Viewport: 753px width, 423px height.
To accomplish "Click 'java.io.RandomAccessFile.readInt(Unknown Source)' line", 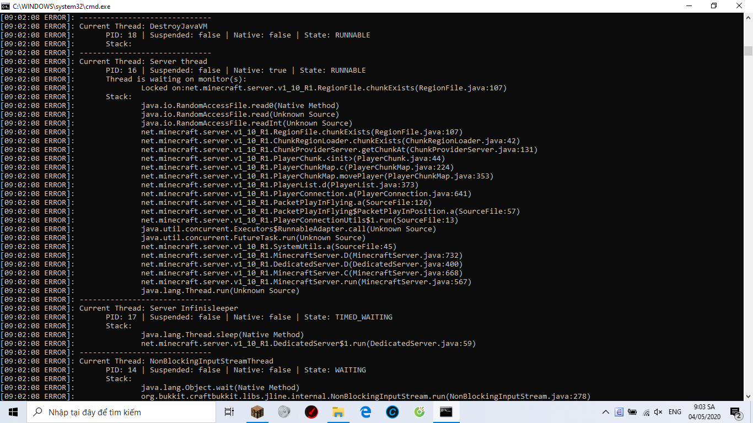I will pyautogui.click(x=247, y=123).
